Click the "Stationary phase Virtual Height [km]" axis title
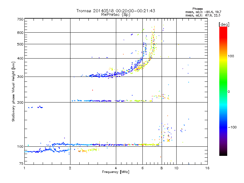 point(13,91)
